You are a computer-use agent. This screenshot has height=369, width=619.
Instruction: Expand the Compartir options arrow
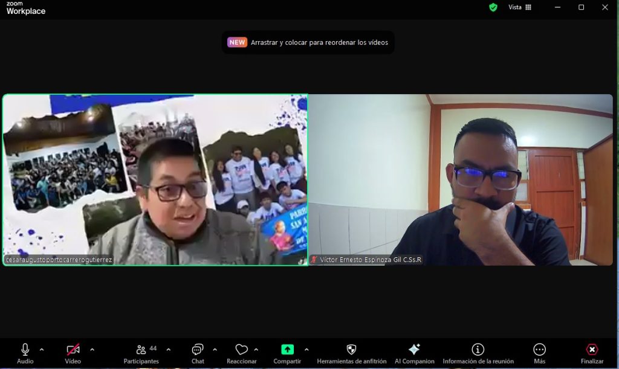pos(306,349)
